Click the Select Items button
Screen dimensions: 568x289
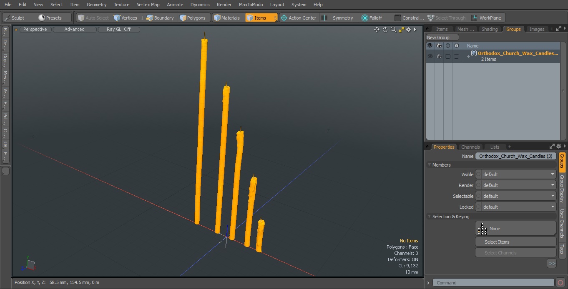pos(515,242)
